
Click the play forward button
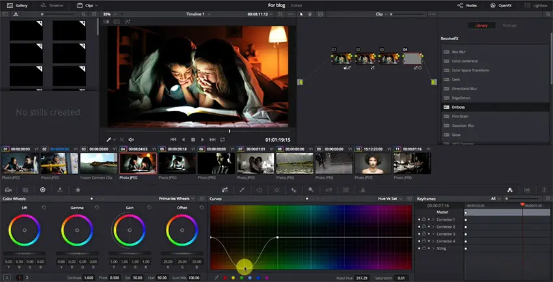pos(202,140)
